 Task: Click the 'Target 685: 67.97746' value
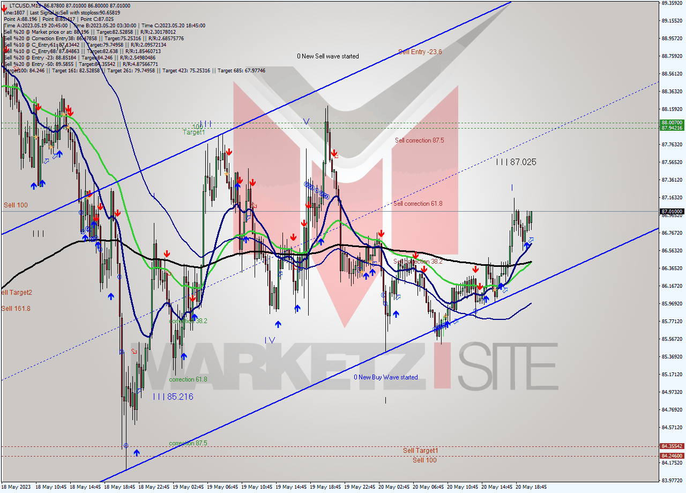(x=241, y=70)
